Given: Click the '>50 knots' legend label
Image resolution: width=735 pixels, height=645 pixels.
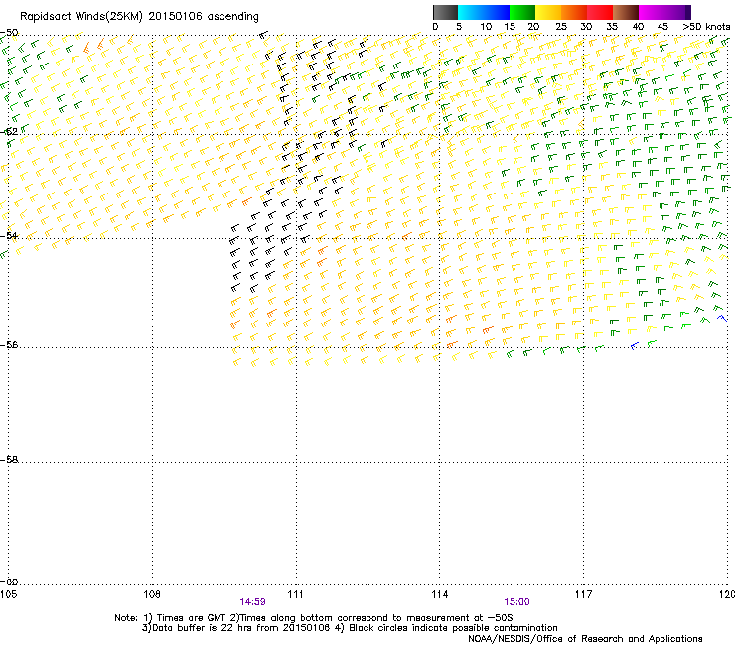Looking at the screenshot, I should coord(707,27).
